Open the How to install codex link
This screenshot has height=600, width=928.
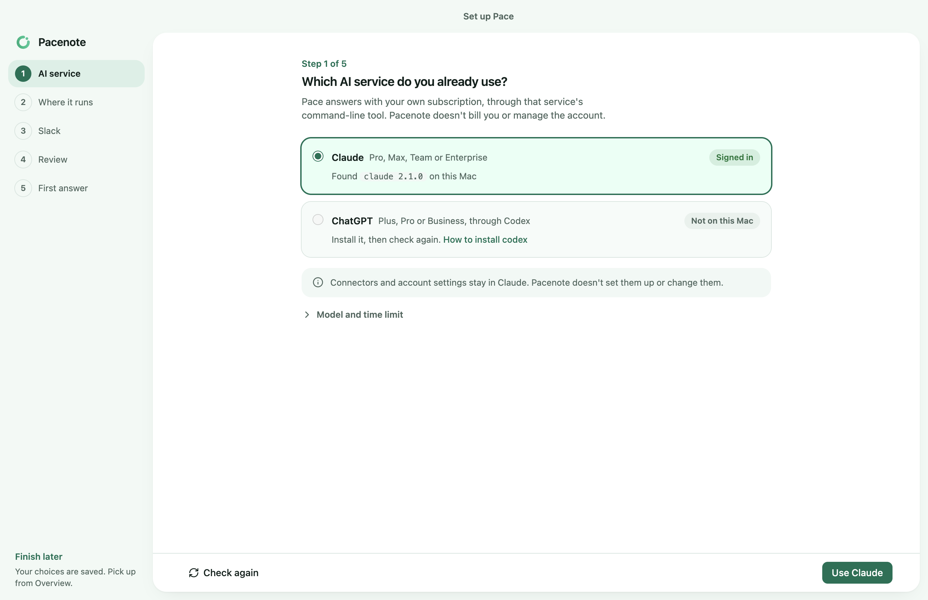[x=485, y=240]
